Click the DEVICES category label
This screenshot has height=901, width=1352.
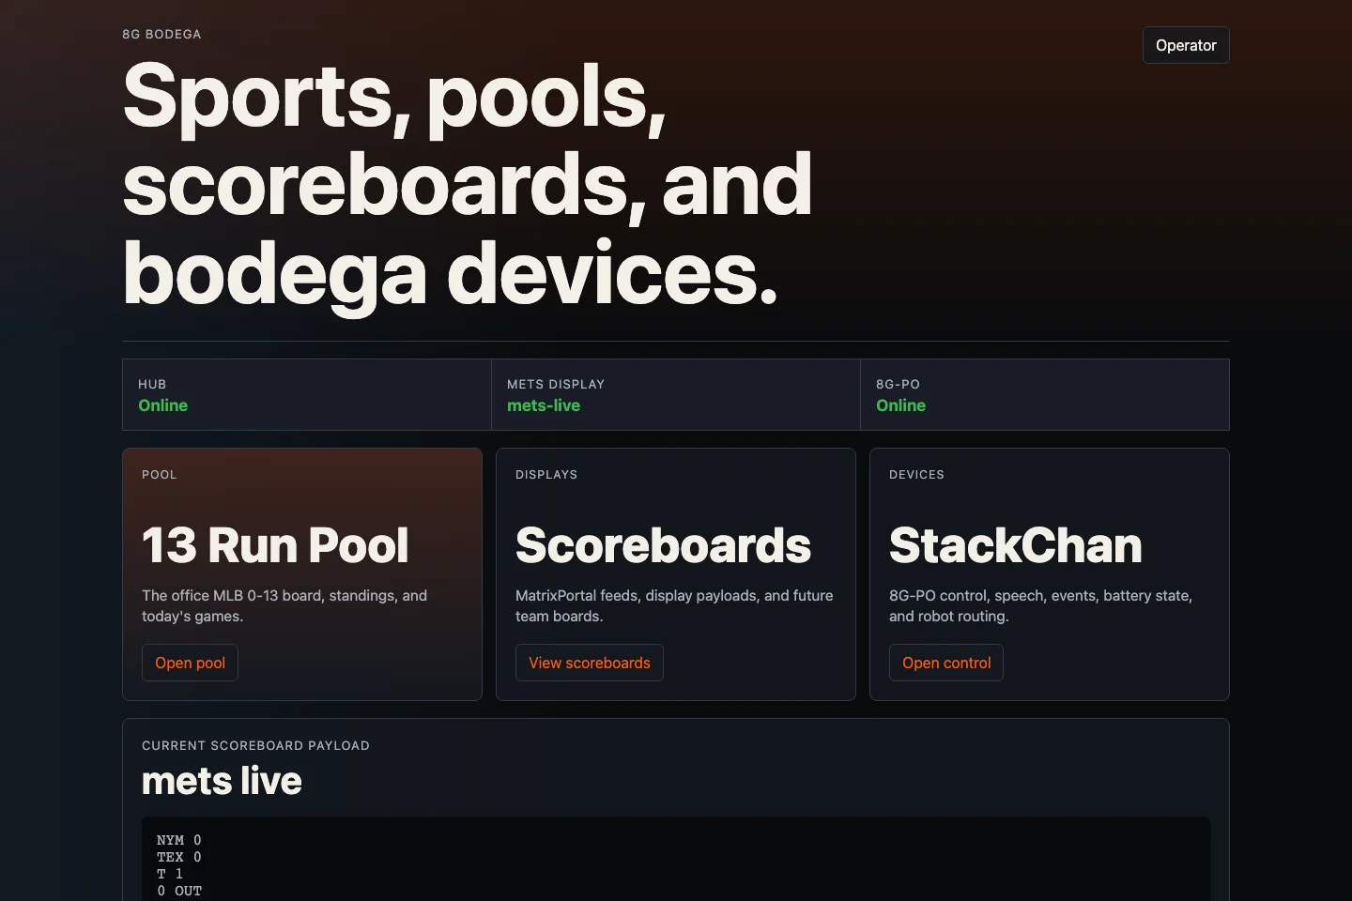[916, 474]
